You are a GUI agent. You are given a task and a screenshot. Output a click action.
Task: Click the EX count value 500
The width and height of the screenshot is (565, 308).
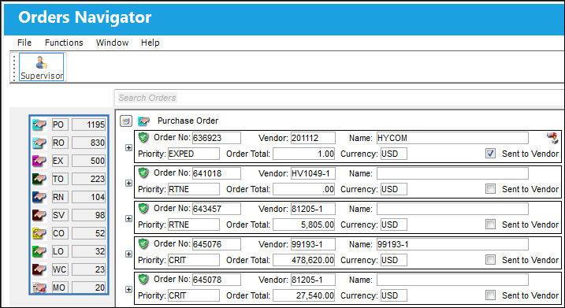point(88,161)
